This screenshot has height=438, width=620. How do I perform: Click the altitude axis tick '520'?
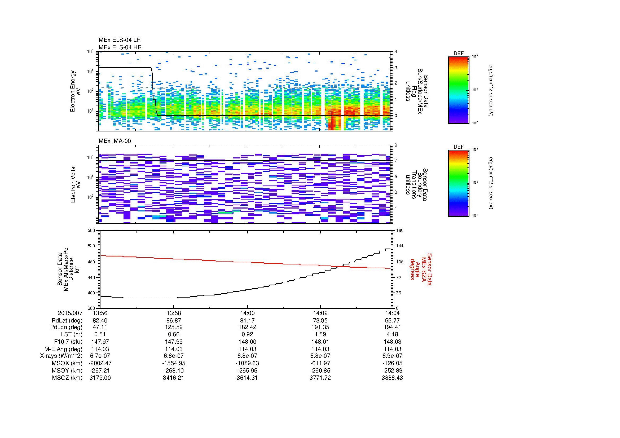91,246
